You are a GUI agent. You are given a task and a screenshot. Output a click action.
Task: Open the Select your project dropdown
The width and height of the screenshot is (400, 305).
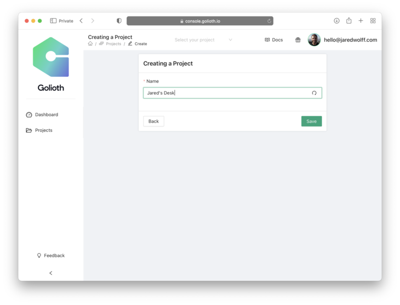pos(203,40)
